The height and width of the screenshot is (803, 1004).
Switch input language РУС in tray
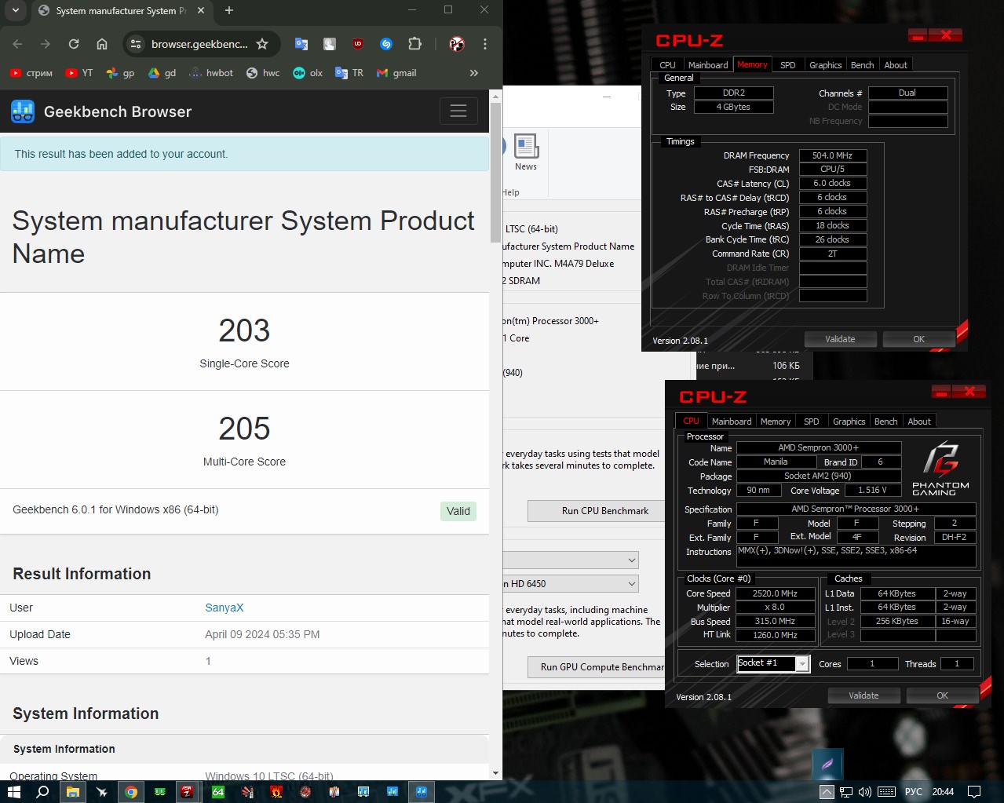(914, 791)
